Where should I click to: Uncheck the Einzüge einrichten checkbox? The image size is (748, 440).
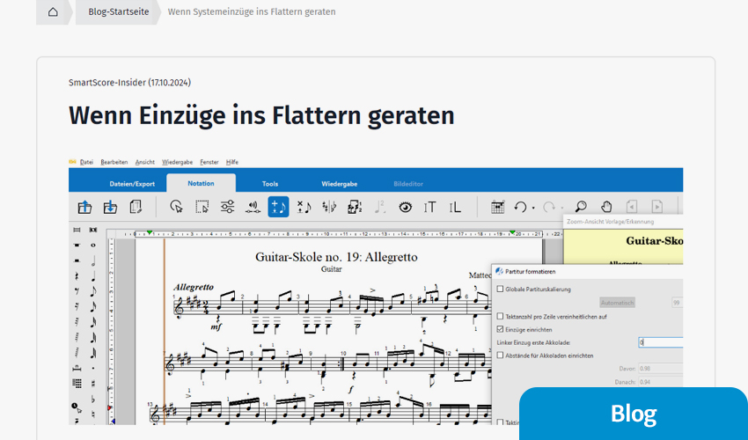click(501, 328)
